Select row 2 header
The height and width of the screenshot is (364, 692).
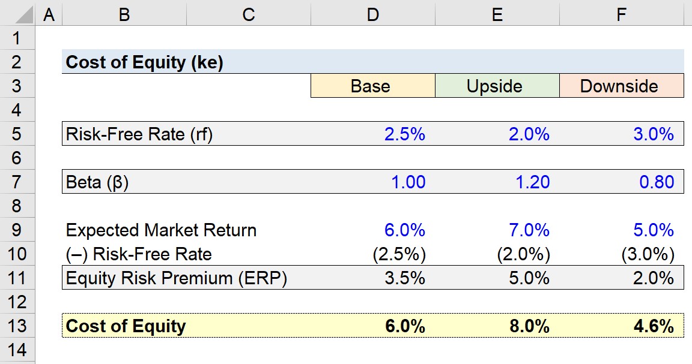(x=17, y=62)
